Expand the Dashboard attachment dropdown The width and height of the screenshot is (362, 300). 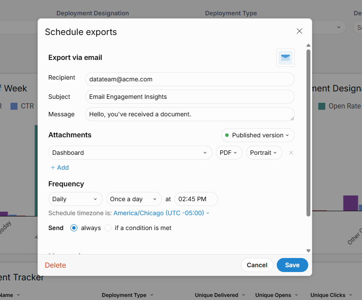click(130, 153)
